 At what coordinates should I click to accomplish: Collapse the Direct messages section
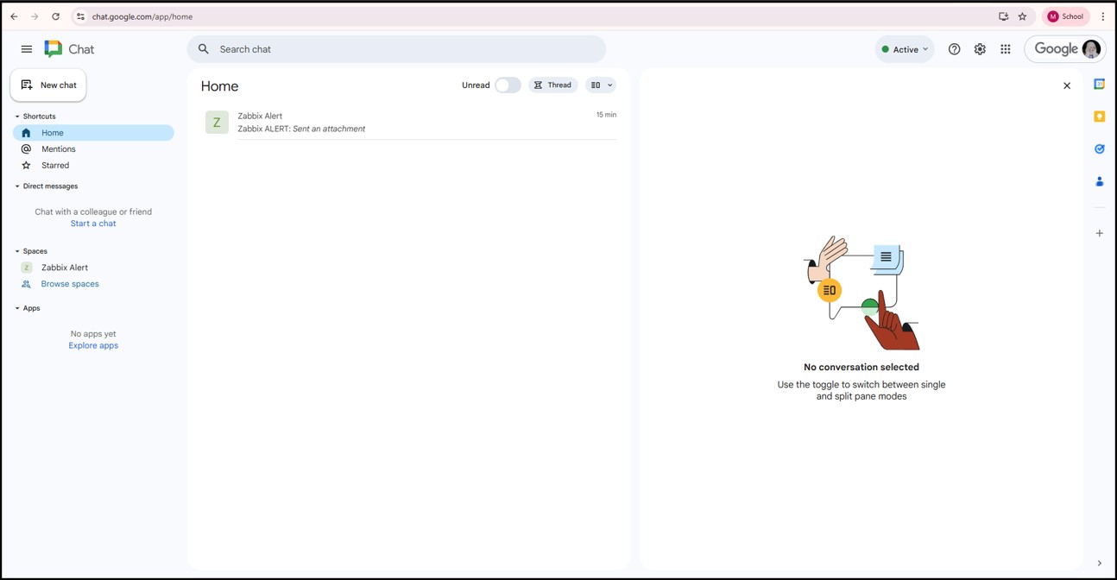coord(17,186)
